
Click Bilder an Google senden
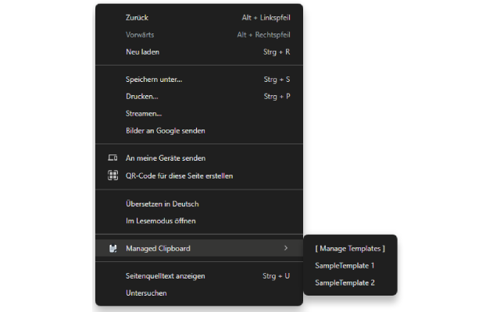coord(166,130)
